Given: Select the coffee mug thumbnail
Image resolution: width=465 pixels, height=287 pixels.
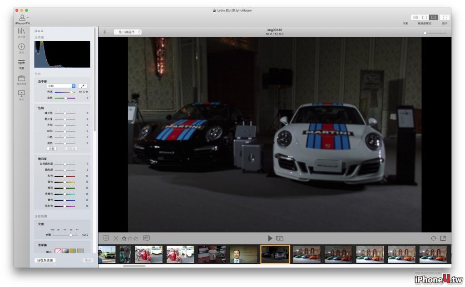Looking at the screenshot, I should point(212,254).
